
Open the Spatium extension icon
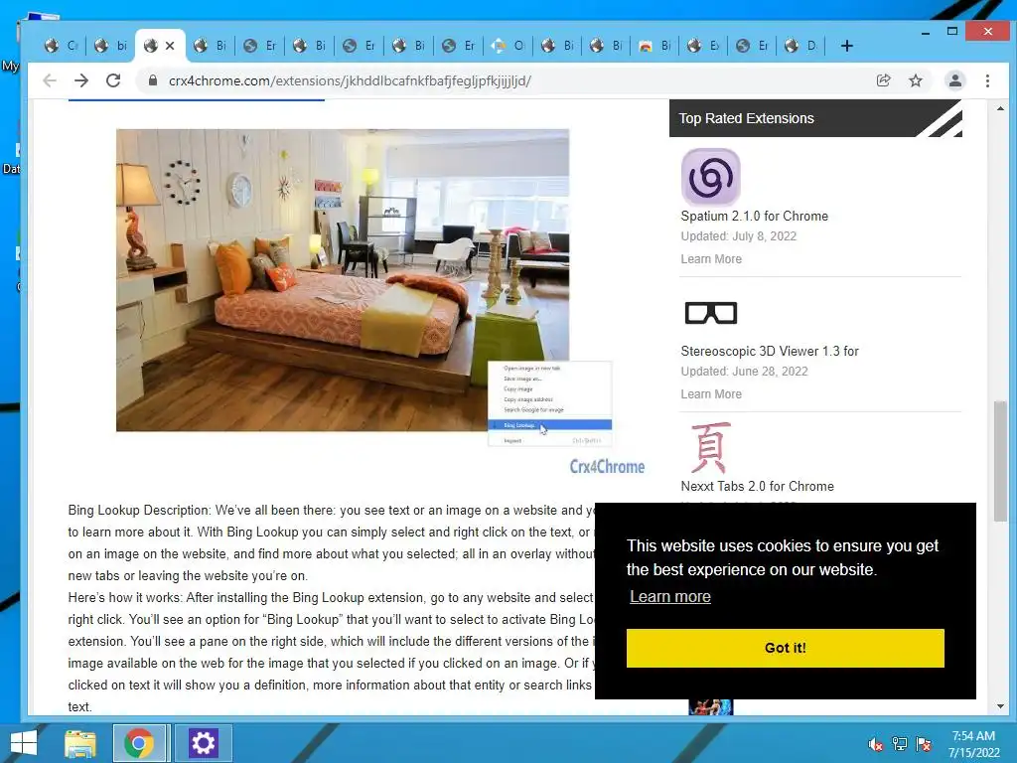tap(710, 177)
